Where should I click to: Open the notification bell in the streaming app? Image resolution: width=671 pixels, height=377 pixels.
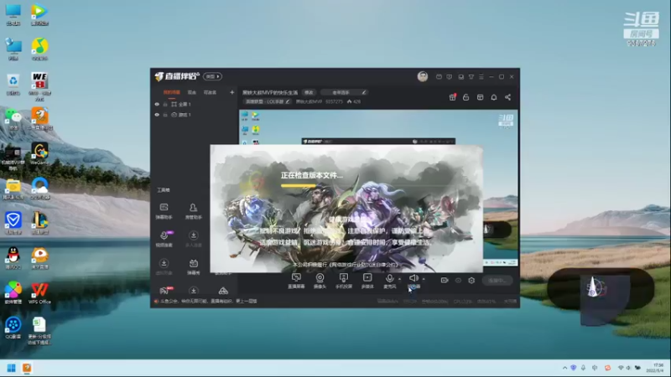[x=494, y=97]
